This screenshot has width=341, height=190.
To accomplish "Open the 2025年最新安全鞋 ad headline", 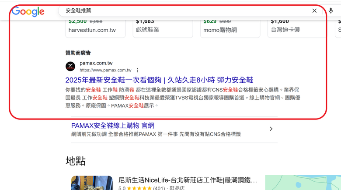I will (159, 80).
